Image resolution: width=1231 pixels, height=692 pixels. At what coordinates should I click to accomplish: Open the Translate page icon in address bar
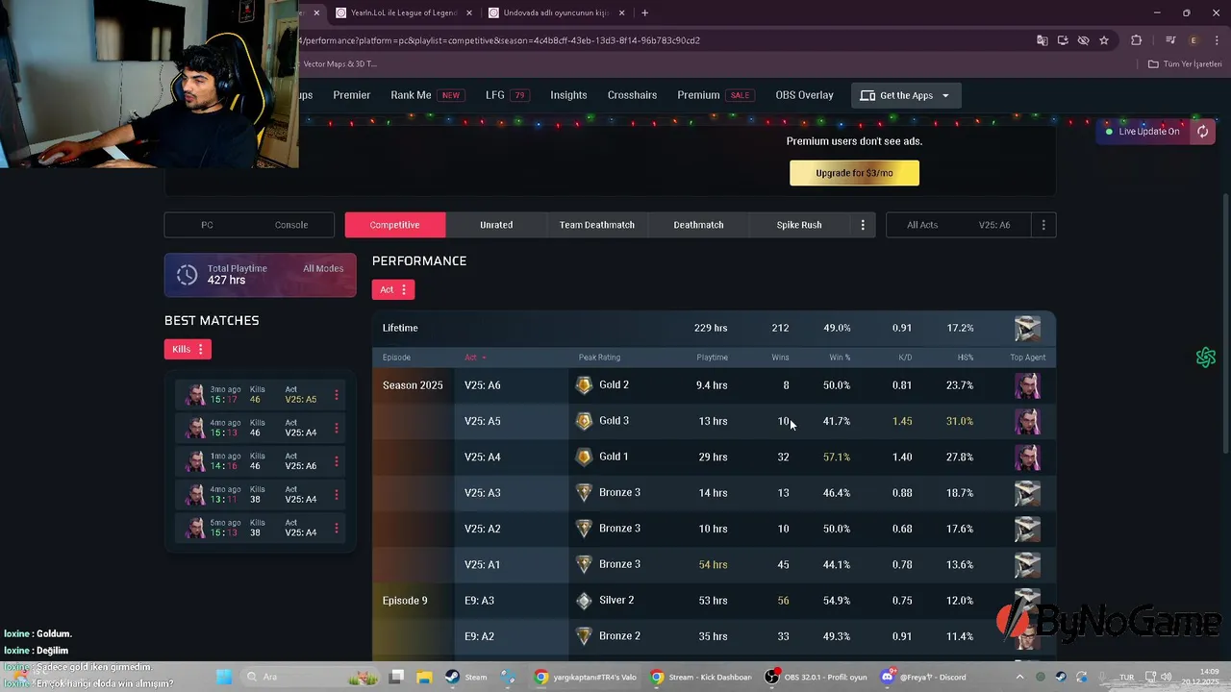coord(1043,40)
